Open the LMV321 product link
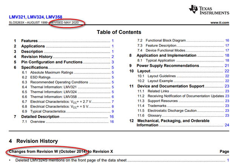This screenshot has height=164, width=241. click(x=17, y=17)
